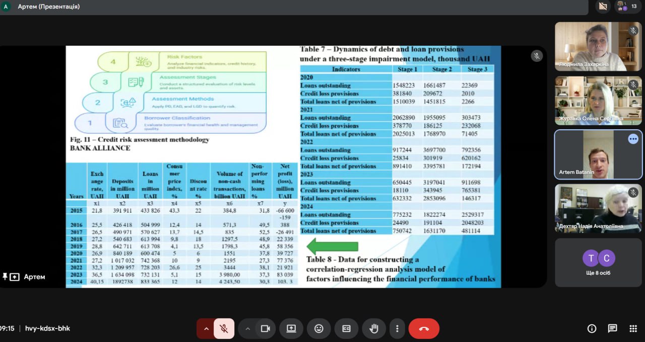645x342 pixels.
Task: Open the three-dot more options menu
Action: point(397,328)
